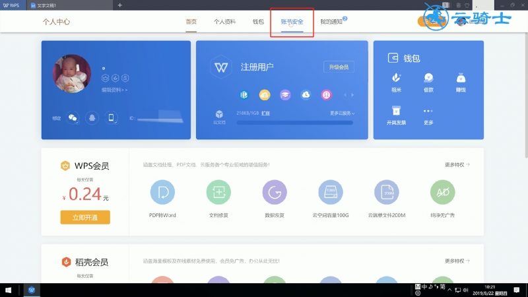Open the 稻米 icon in wallet

(397, 78)
